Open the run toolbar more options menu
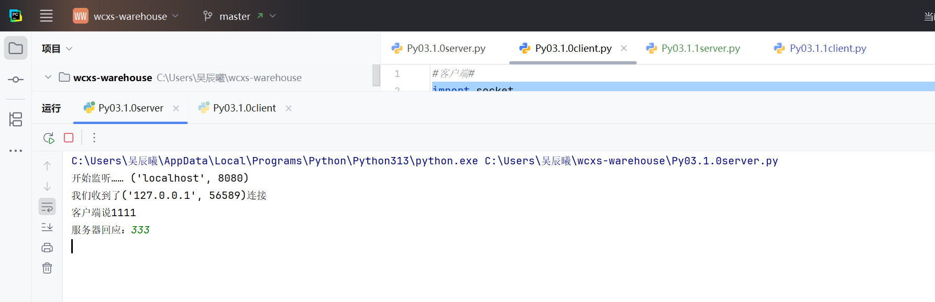935x302 pixels. (x=94, y=138)
